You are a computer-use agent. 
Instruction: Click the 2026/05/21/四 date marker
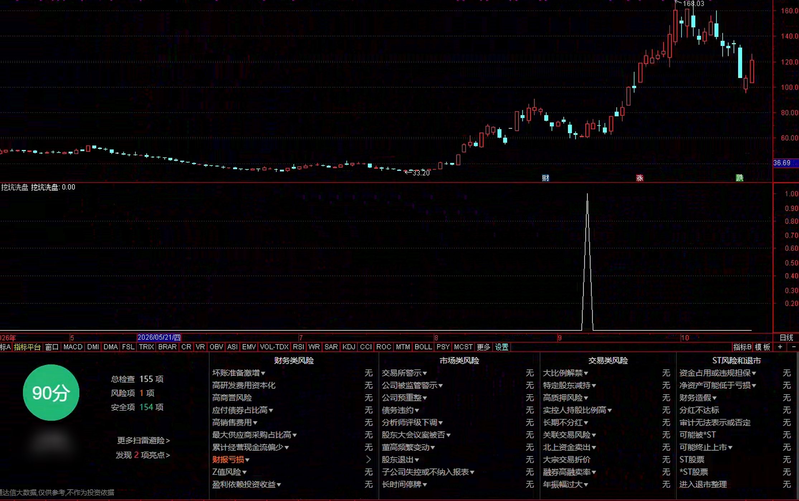pos(159,337)
